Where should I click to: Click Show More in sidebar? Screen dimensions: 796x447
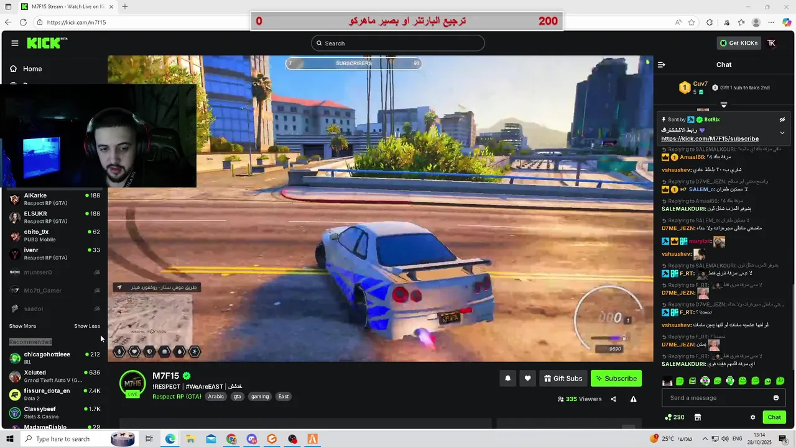pos(22,326)
